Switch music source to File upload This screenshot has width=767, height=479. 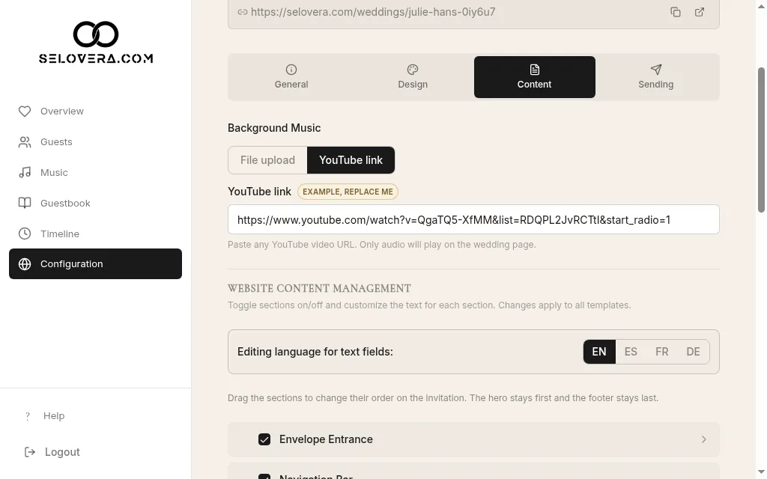[267, 160]
